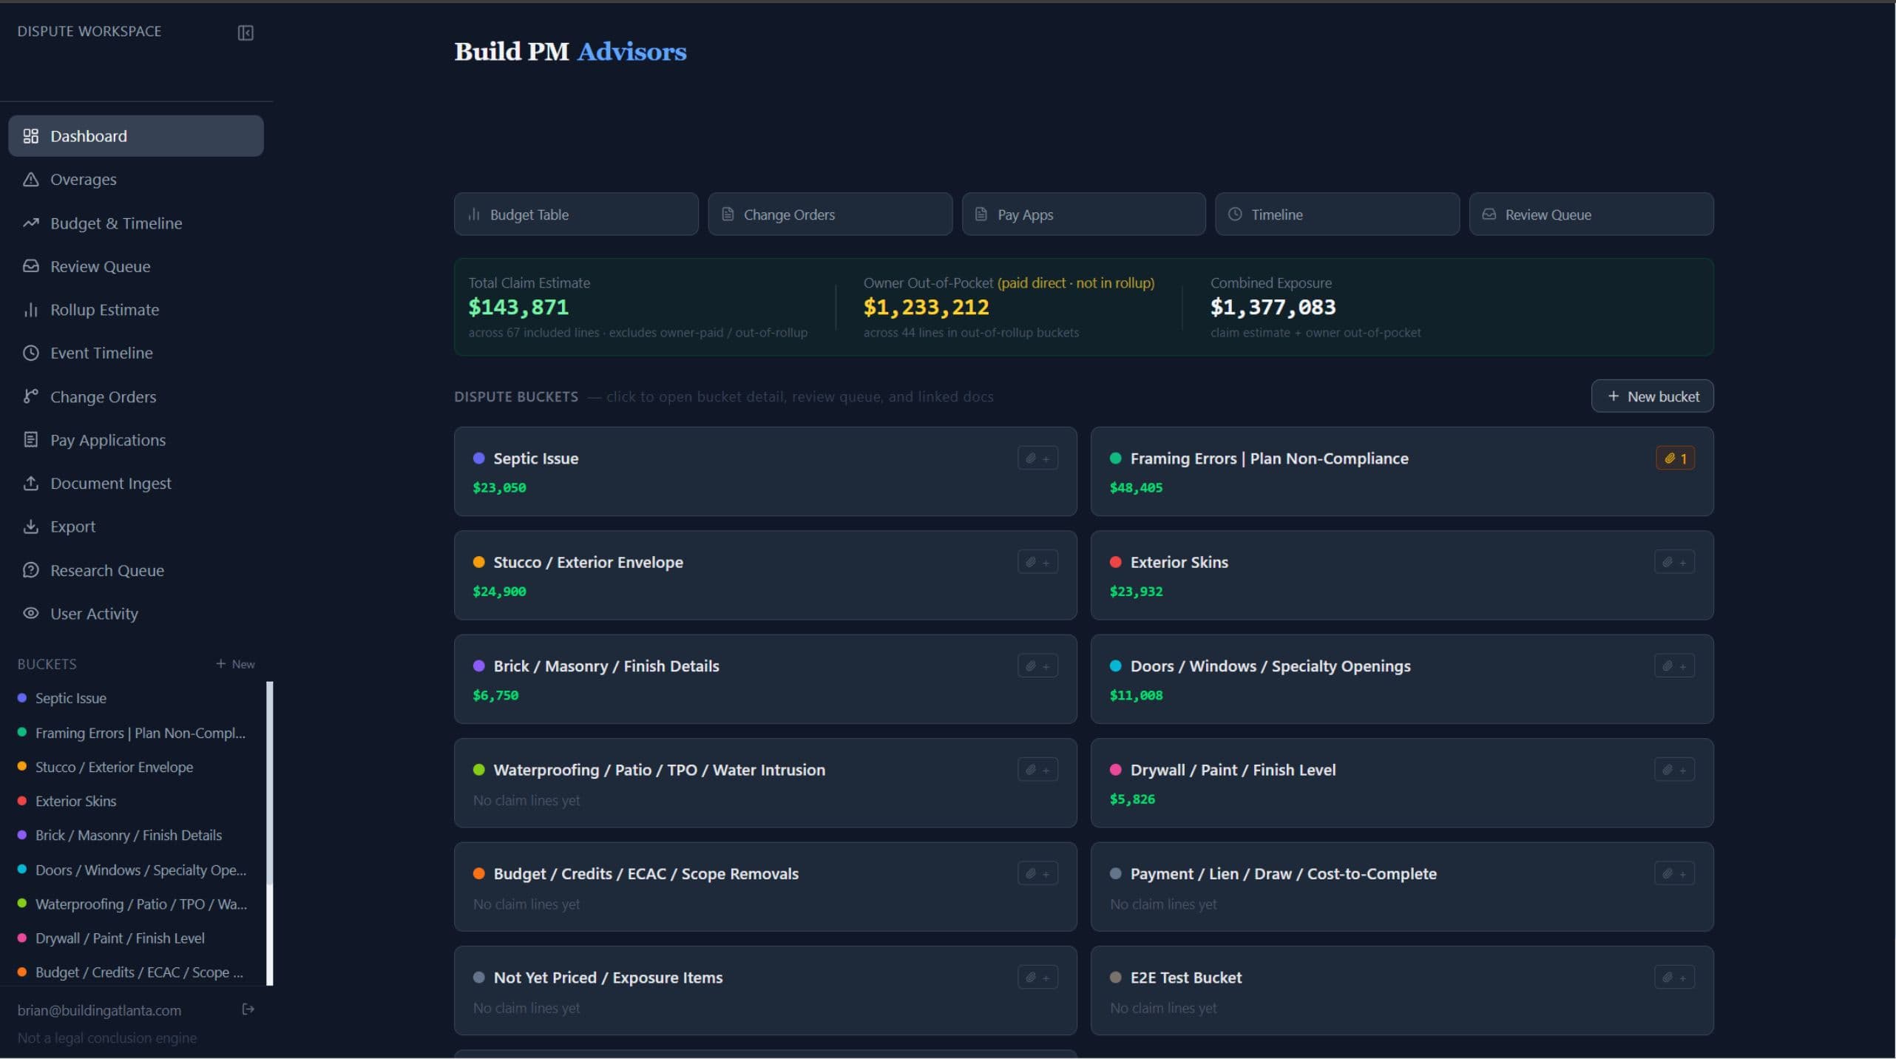Select Waterproofing / Patio sidebar bucket
This screenshot has height=1059, width=1896.
click(x=133, y=904)
